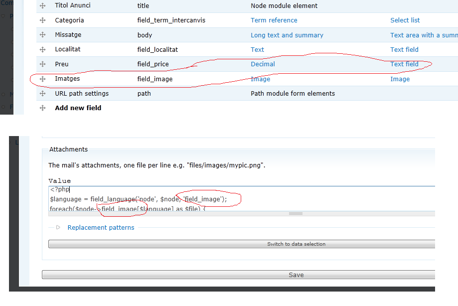
Task: Open the Text field type link for Localitat
Action: pyautogui.click(x=257, y=50)
